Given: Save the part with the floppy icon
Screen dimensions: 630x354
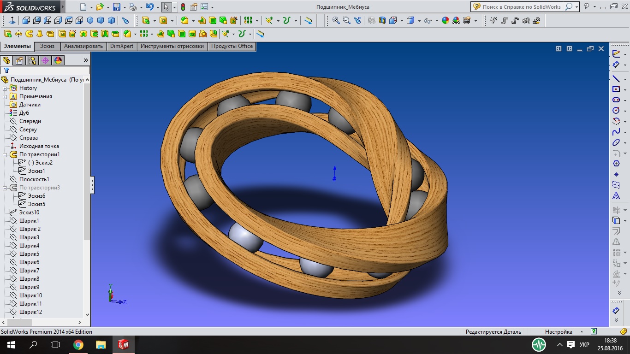Looking at the screenshot, I should coord(117,7).
